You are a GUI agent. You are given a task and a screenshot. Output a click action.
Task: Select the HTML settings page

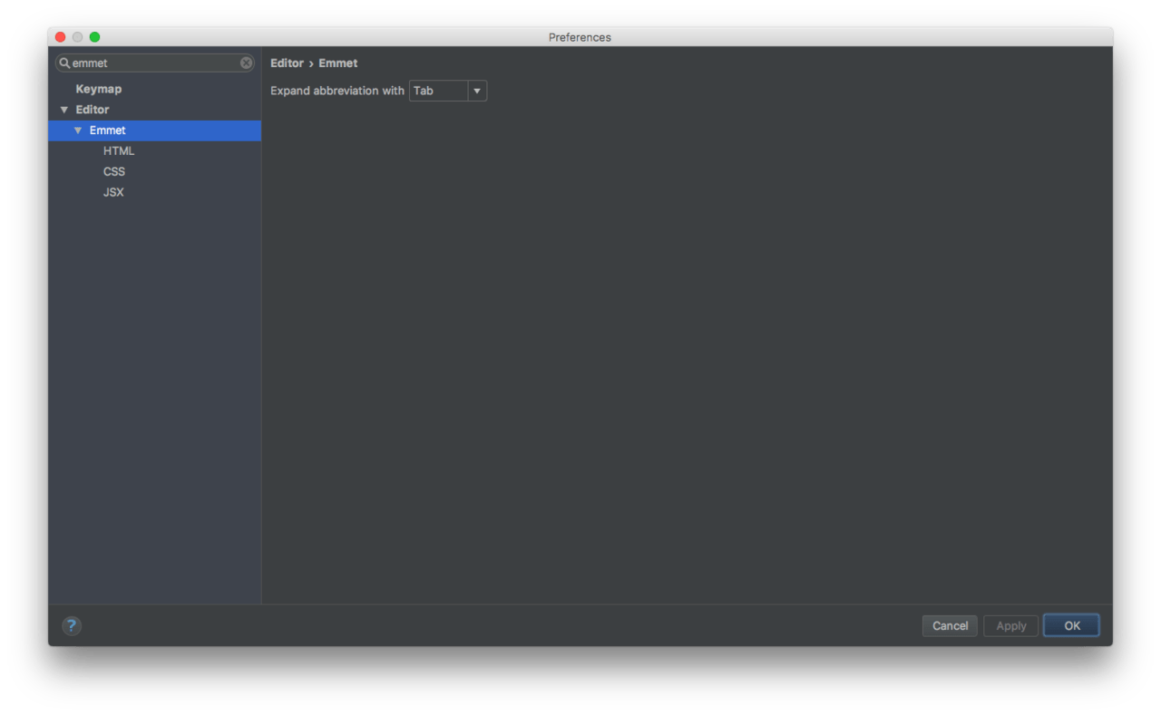(x=119, y=150)
